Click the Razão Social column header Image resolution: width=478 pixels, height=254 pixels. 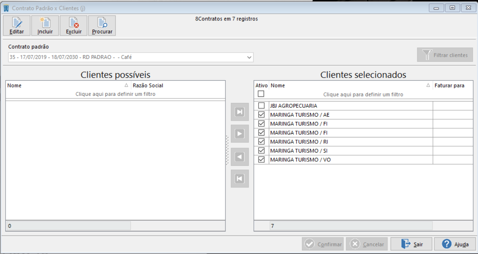(x=178, y=86)
